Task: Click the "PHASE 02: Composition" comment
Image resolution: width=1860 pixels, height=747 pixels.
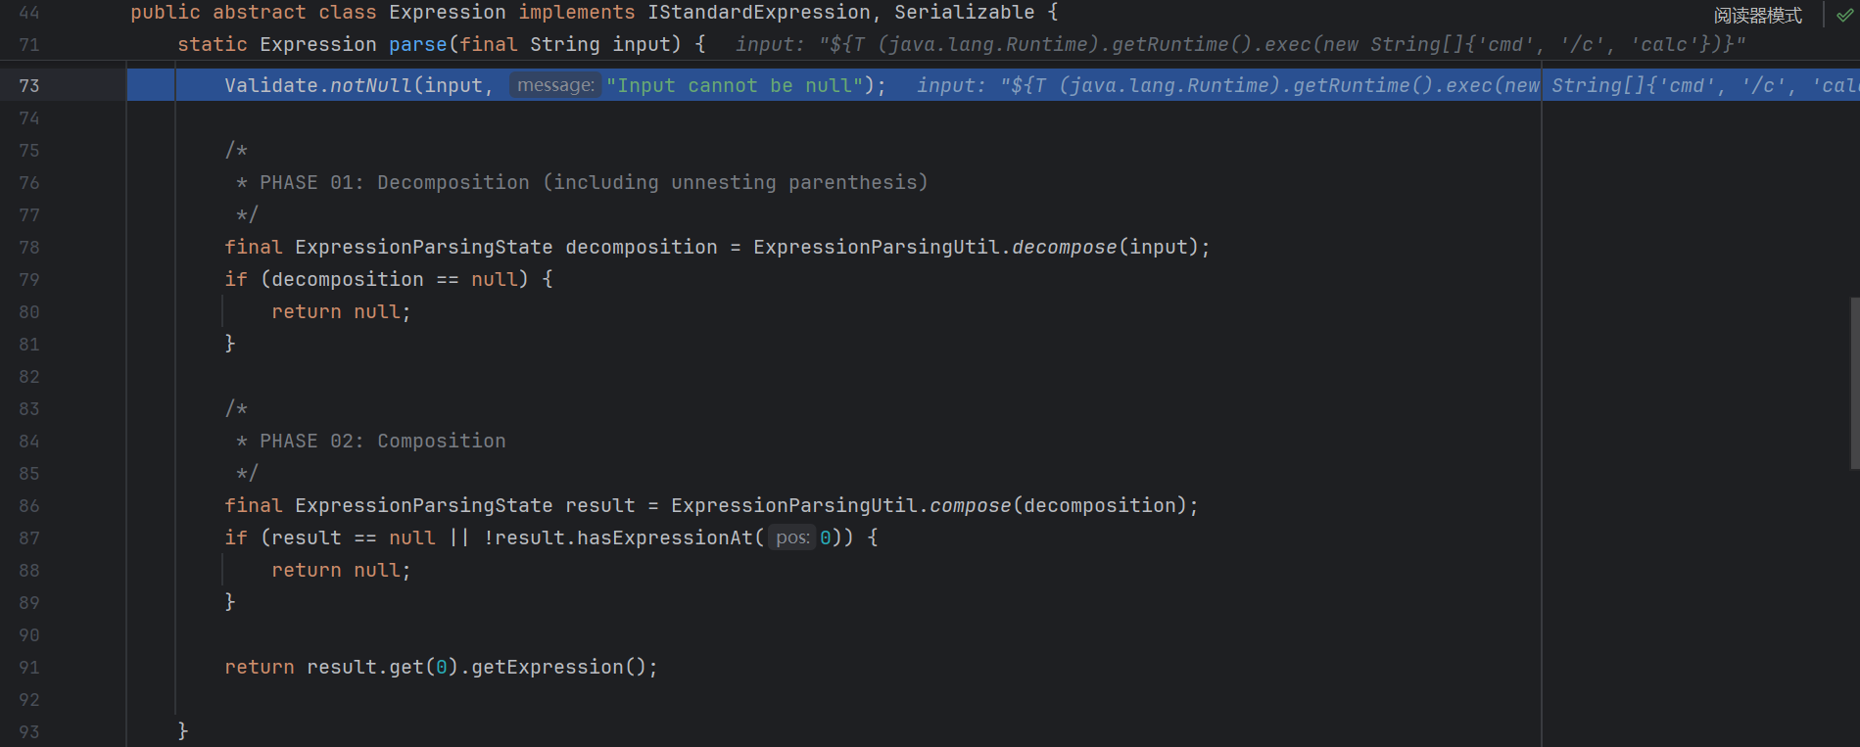Action: [x=382, y=441]
